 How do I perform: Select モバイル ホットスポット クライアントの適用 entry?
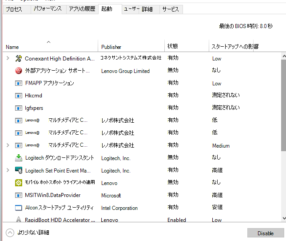point(60,183)
